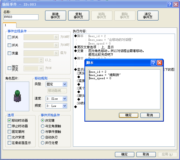Select the $mes_name "会移动的对话框" line
The image size is (180, 160).
110,40
